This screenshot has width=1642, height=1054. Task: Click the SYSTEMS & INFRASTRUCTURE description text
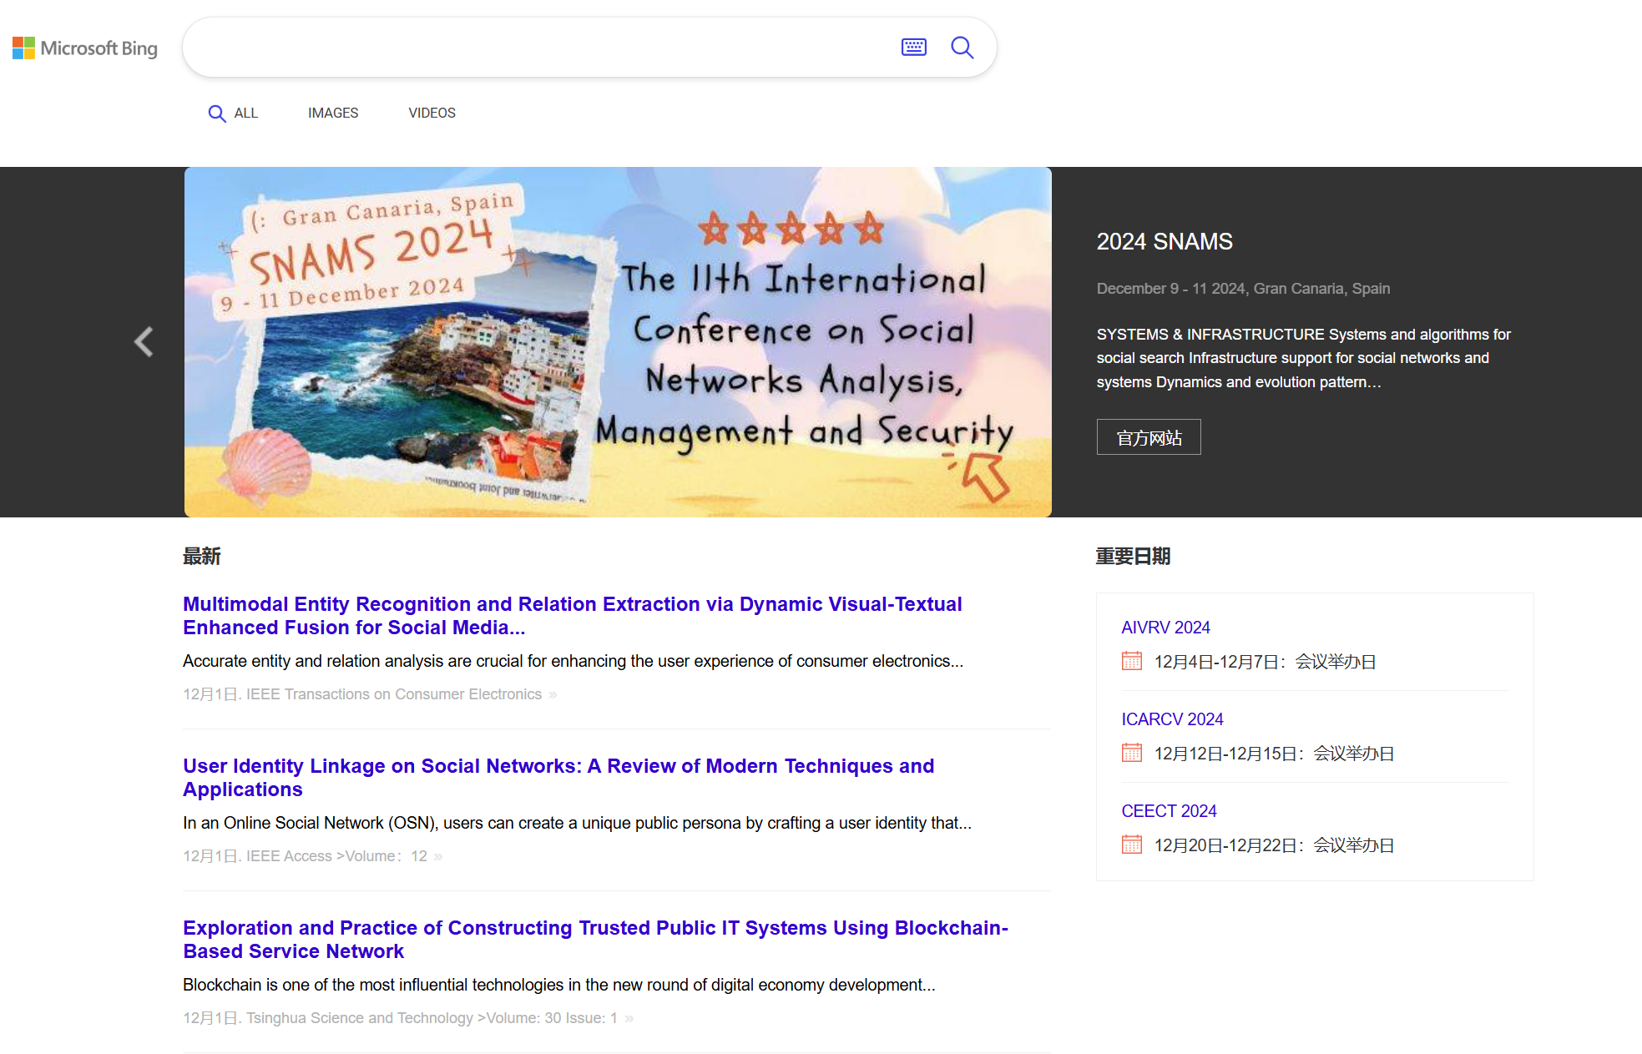click(1303, 358)
